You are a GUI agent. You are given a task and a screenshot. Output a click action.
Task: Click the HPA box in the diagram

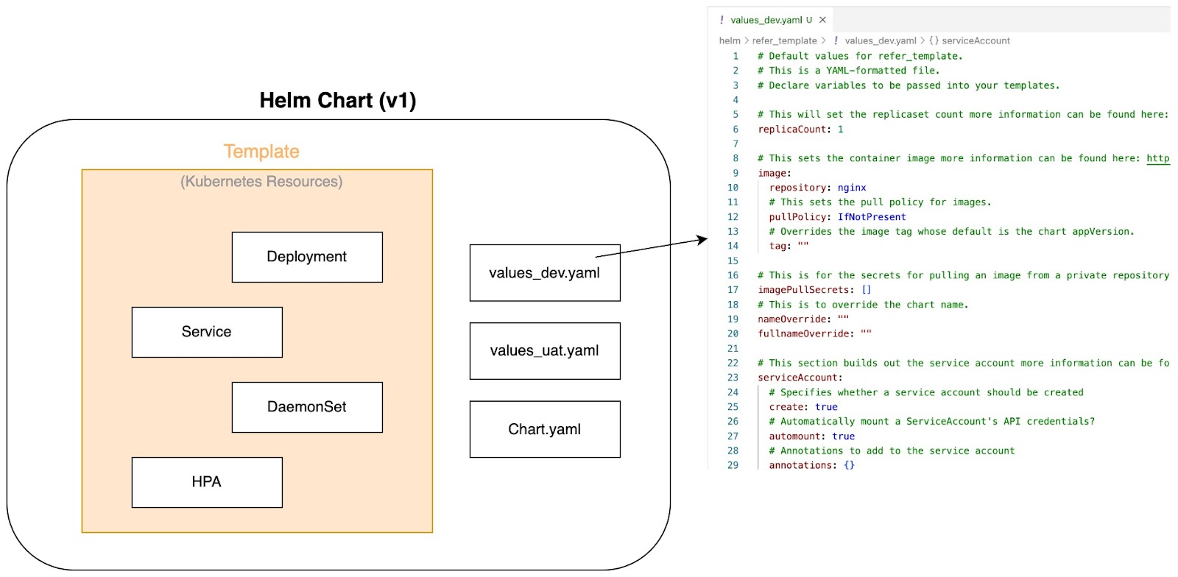coord(207,482)
